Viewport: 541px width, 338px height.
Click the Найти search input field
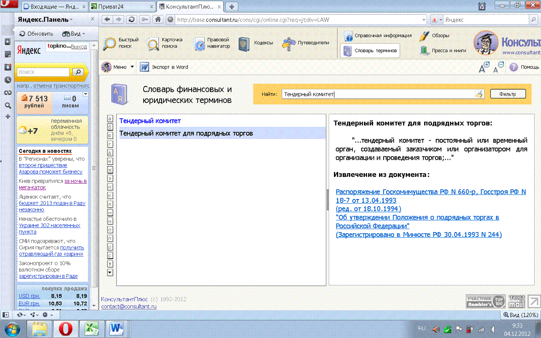(378, 94)
